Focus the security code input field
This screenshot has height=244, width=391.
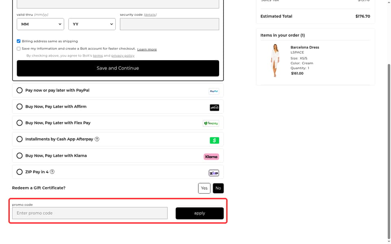[169, 24]
